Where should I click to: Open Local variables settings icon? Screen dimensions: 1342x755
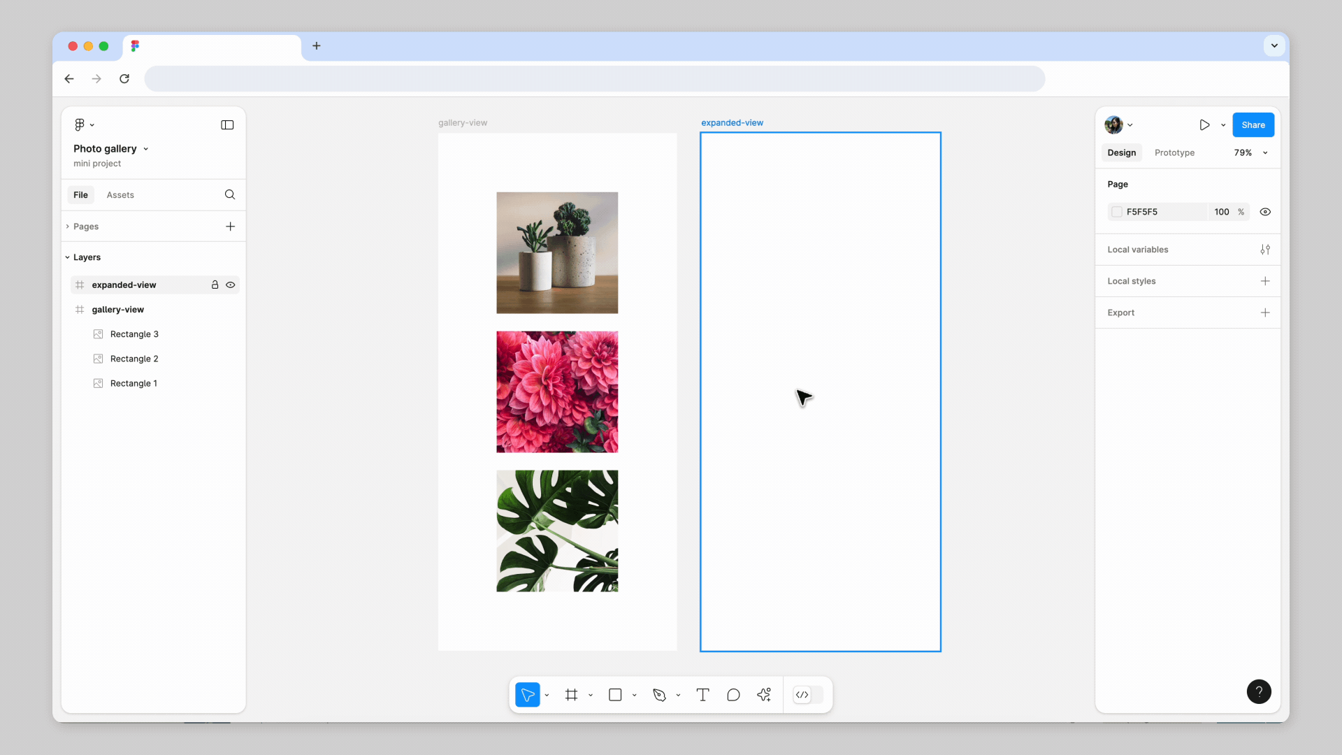tap(1265, 249)
